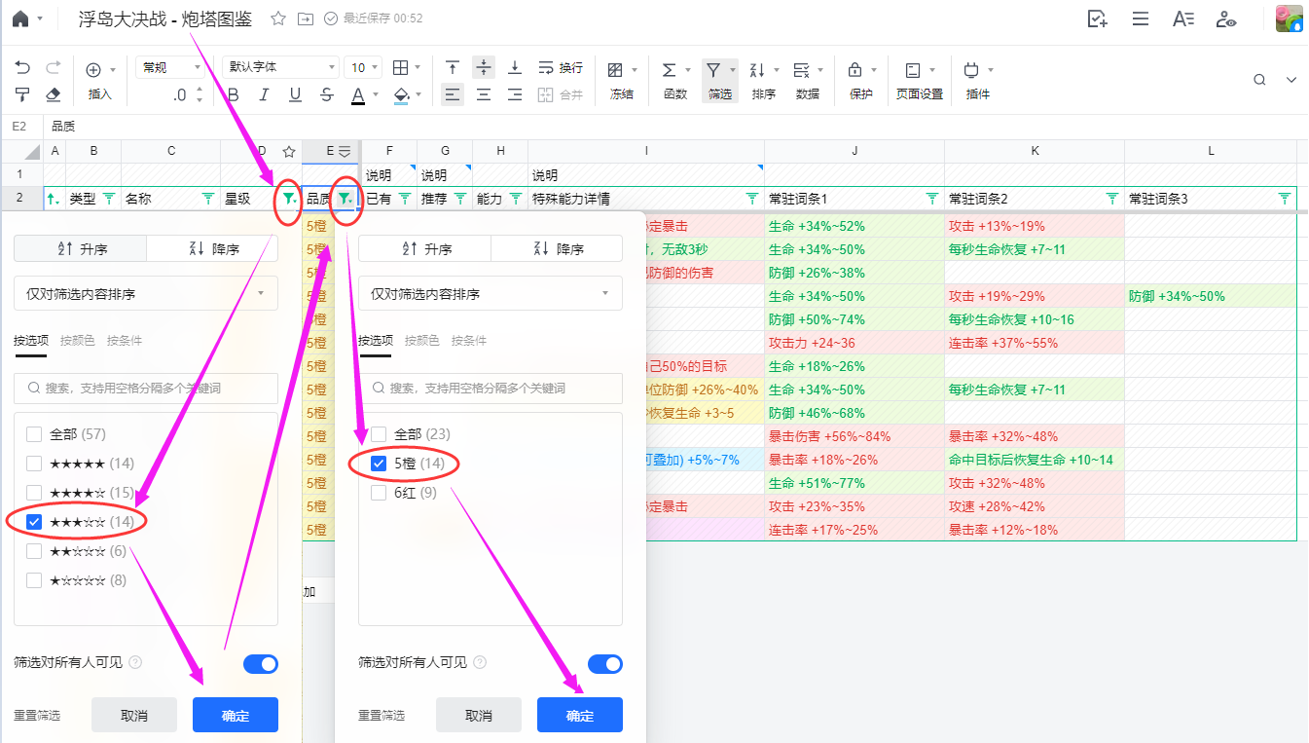Uncheck the 5橙 (14) option

(380, 464)
